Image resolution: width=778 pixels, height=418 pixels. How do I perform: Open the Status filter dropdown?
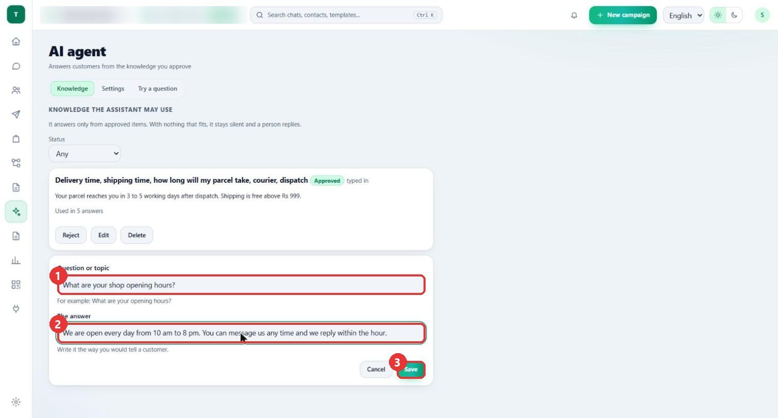click(85, 153)
